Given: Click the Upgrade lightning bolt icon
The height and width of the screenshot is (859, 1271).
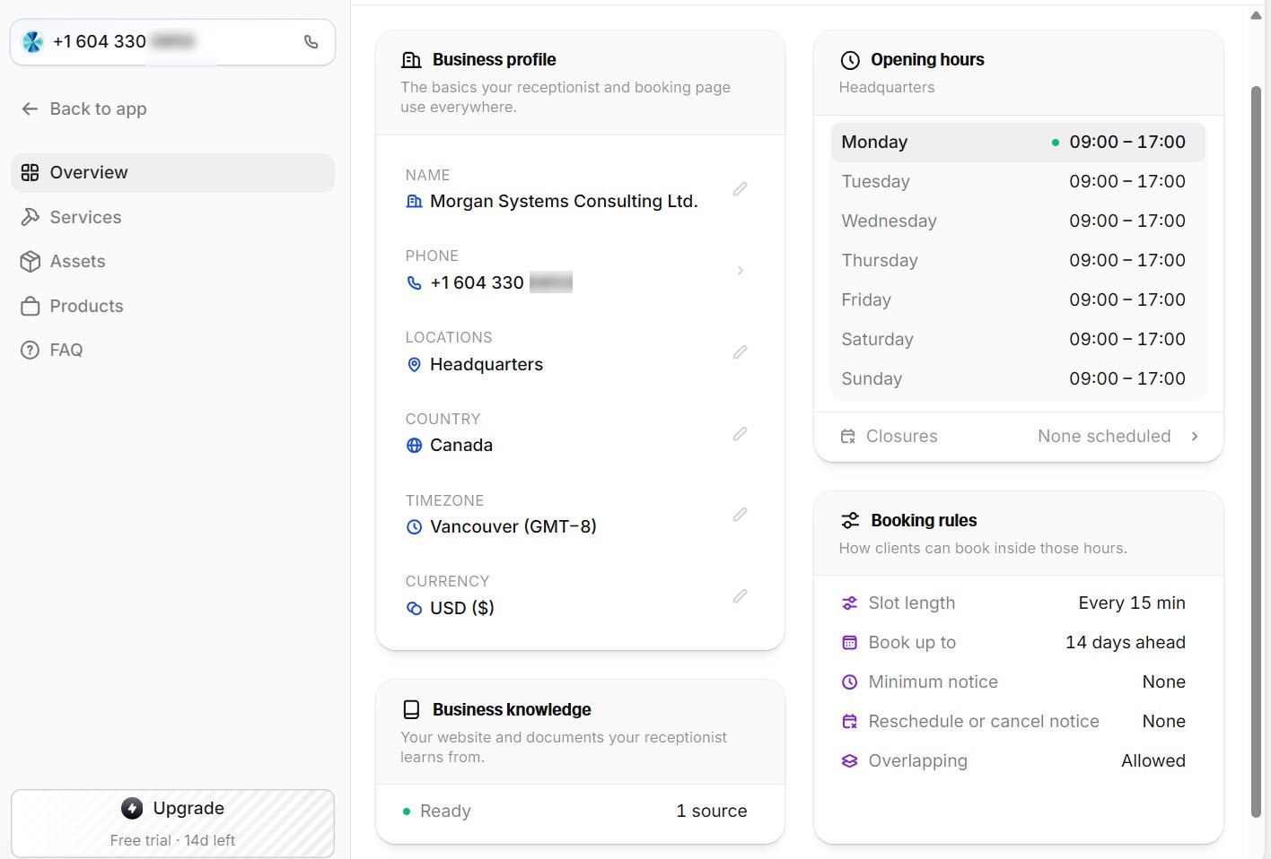Looking at the screenshot, I should 132,809.
